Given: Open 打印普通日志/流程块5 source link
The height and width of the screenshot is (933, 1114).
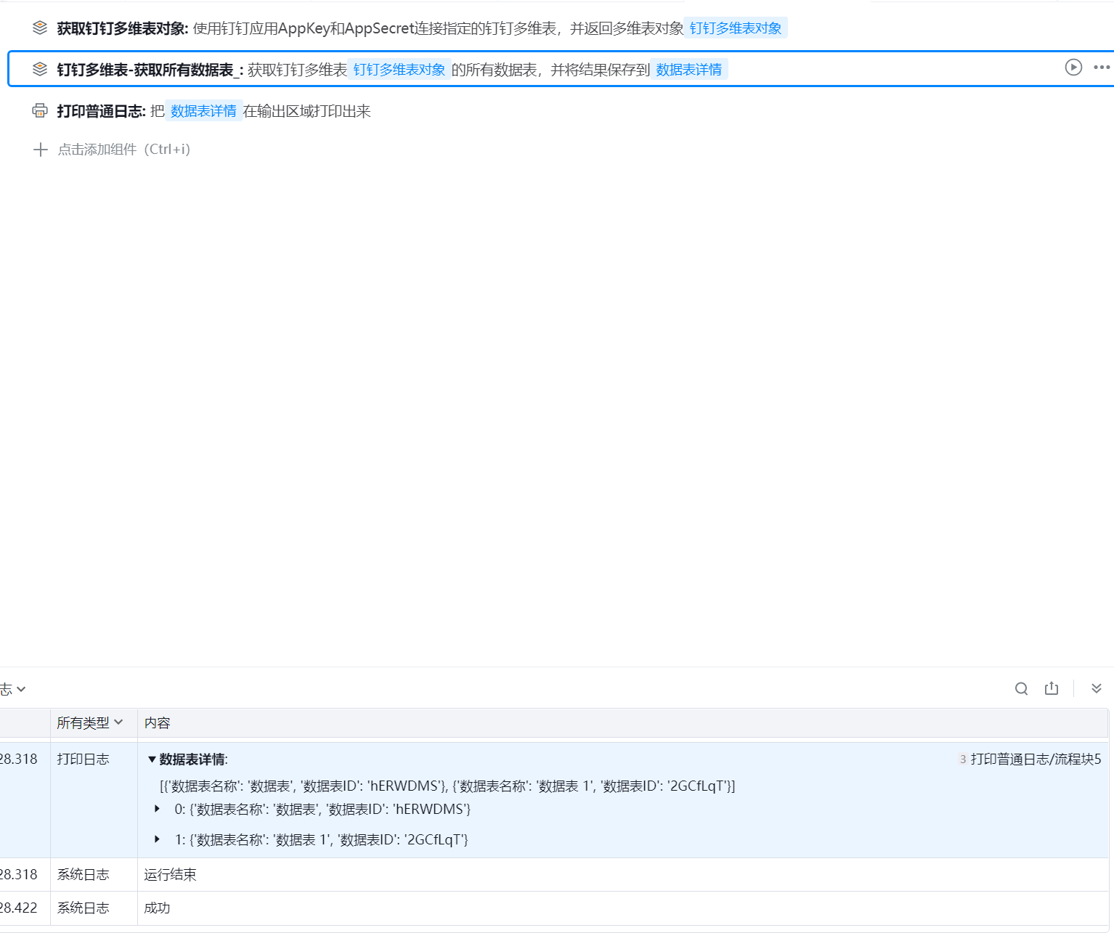Looking at the screenshot, I should pos(1035,759).
